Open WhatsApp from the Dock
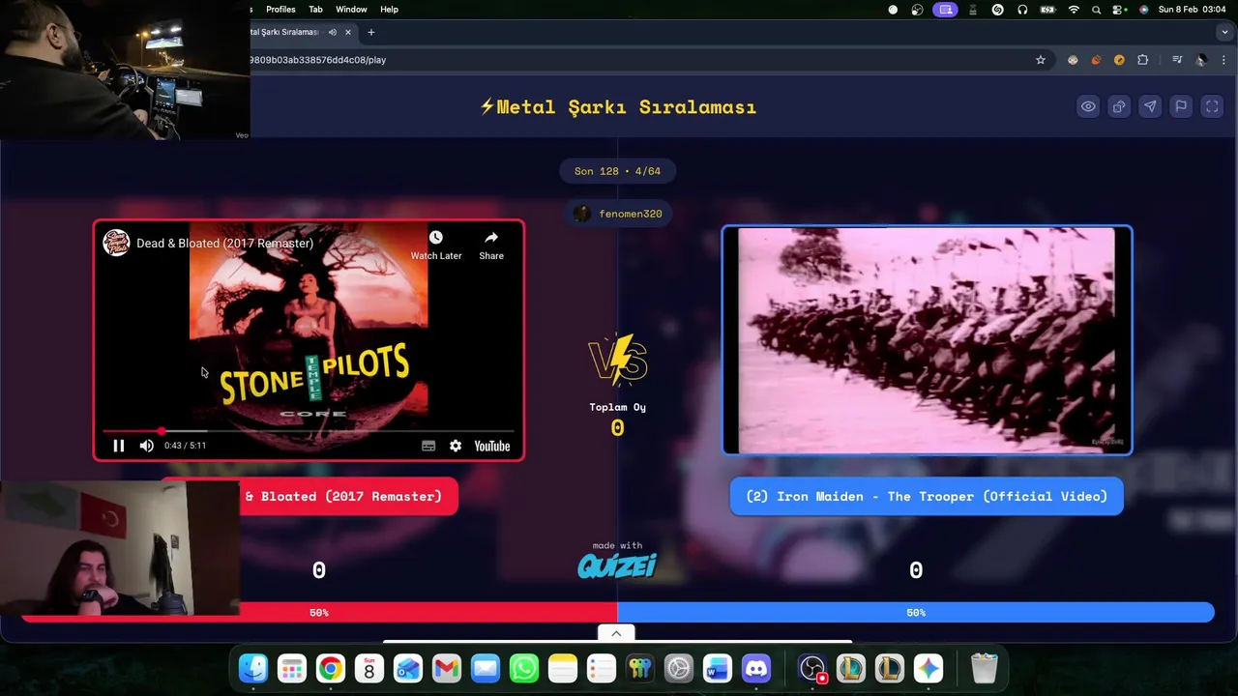Viewport: 1238px width, 696px height. click(x=524, y=668)
